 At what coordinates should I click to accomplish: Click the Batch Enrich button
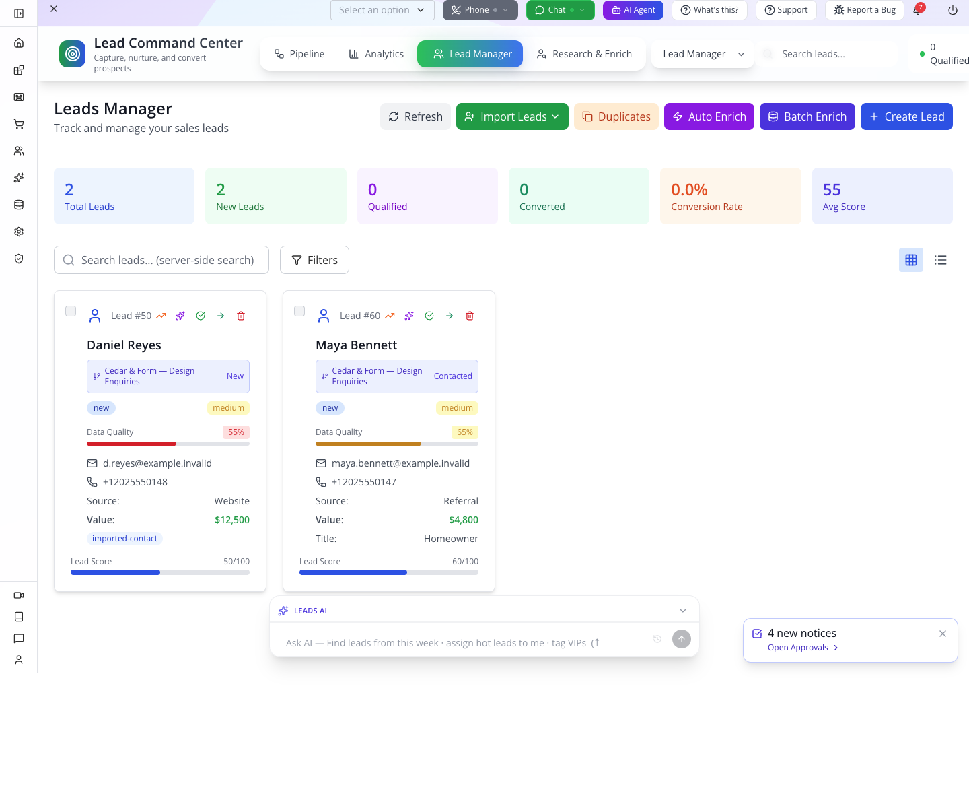click(808, 116)
